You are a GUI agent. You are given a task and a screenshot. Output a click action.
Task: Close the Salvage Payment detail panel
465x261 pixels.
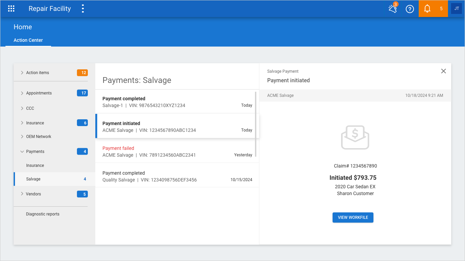point(443,71)
